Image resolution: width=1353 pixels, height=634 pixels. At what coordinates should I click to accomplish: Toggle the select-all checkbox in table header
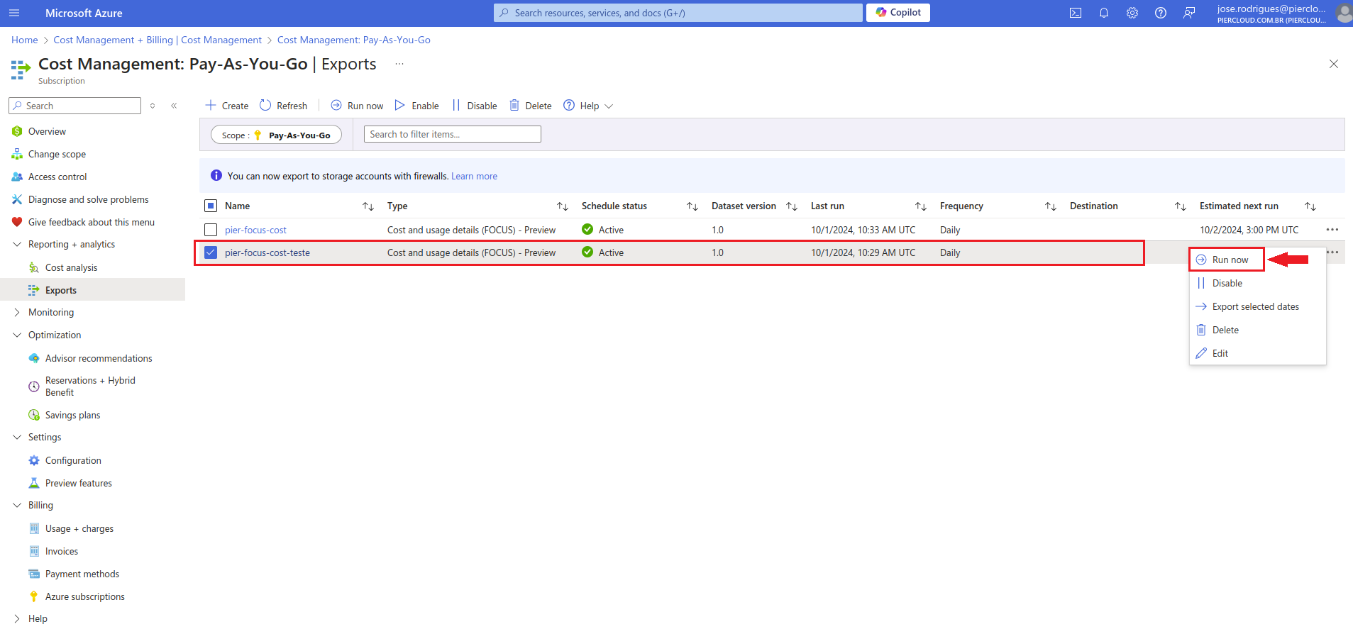[x=211, y=206]
